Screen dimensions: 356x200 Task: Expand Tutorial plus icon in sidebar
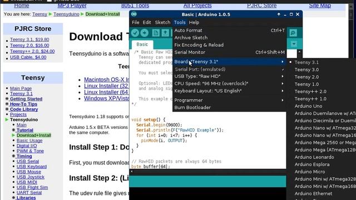pyautogui.click(x=13, y=130)
